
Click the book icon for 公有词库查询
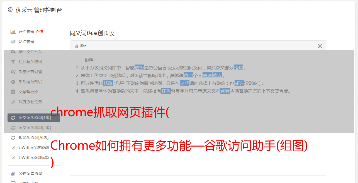(13, 174)
